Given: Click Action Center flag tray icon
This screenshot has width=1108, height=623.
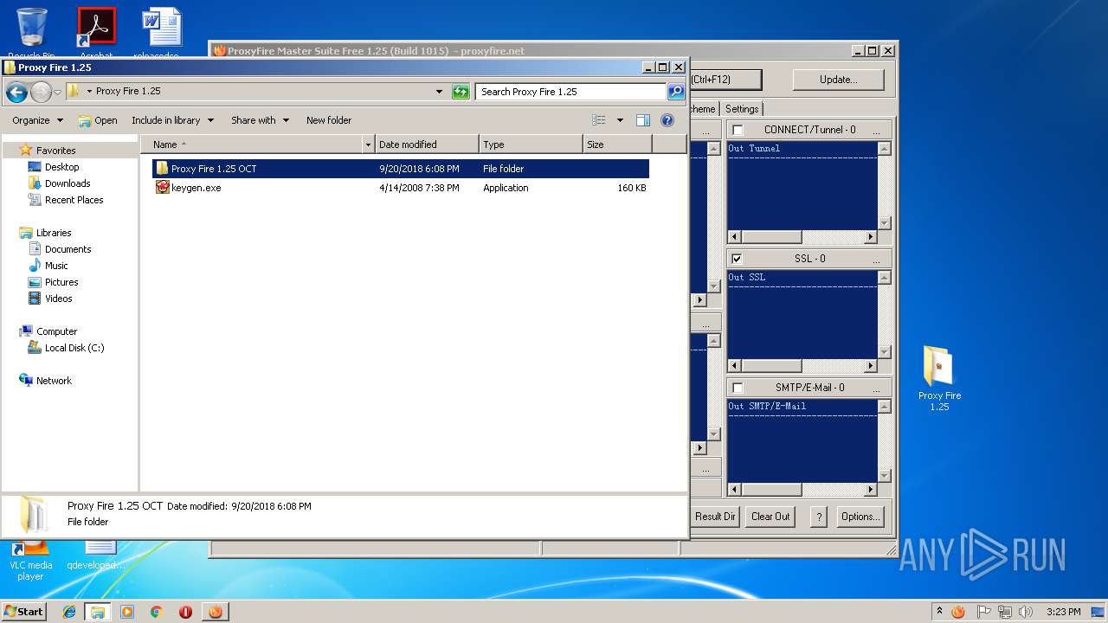Looking at the screenshot, I should point(983,612).
